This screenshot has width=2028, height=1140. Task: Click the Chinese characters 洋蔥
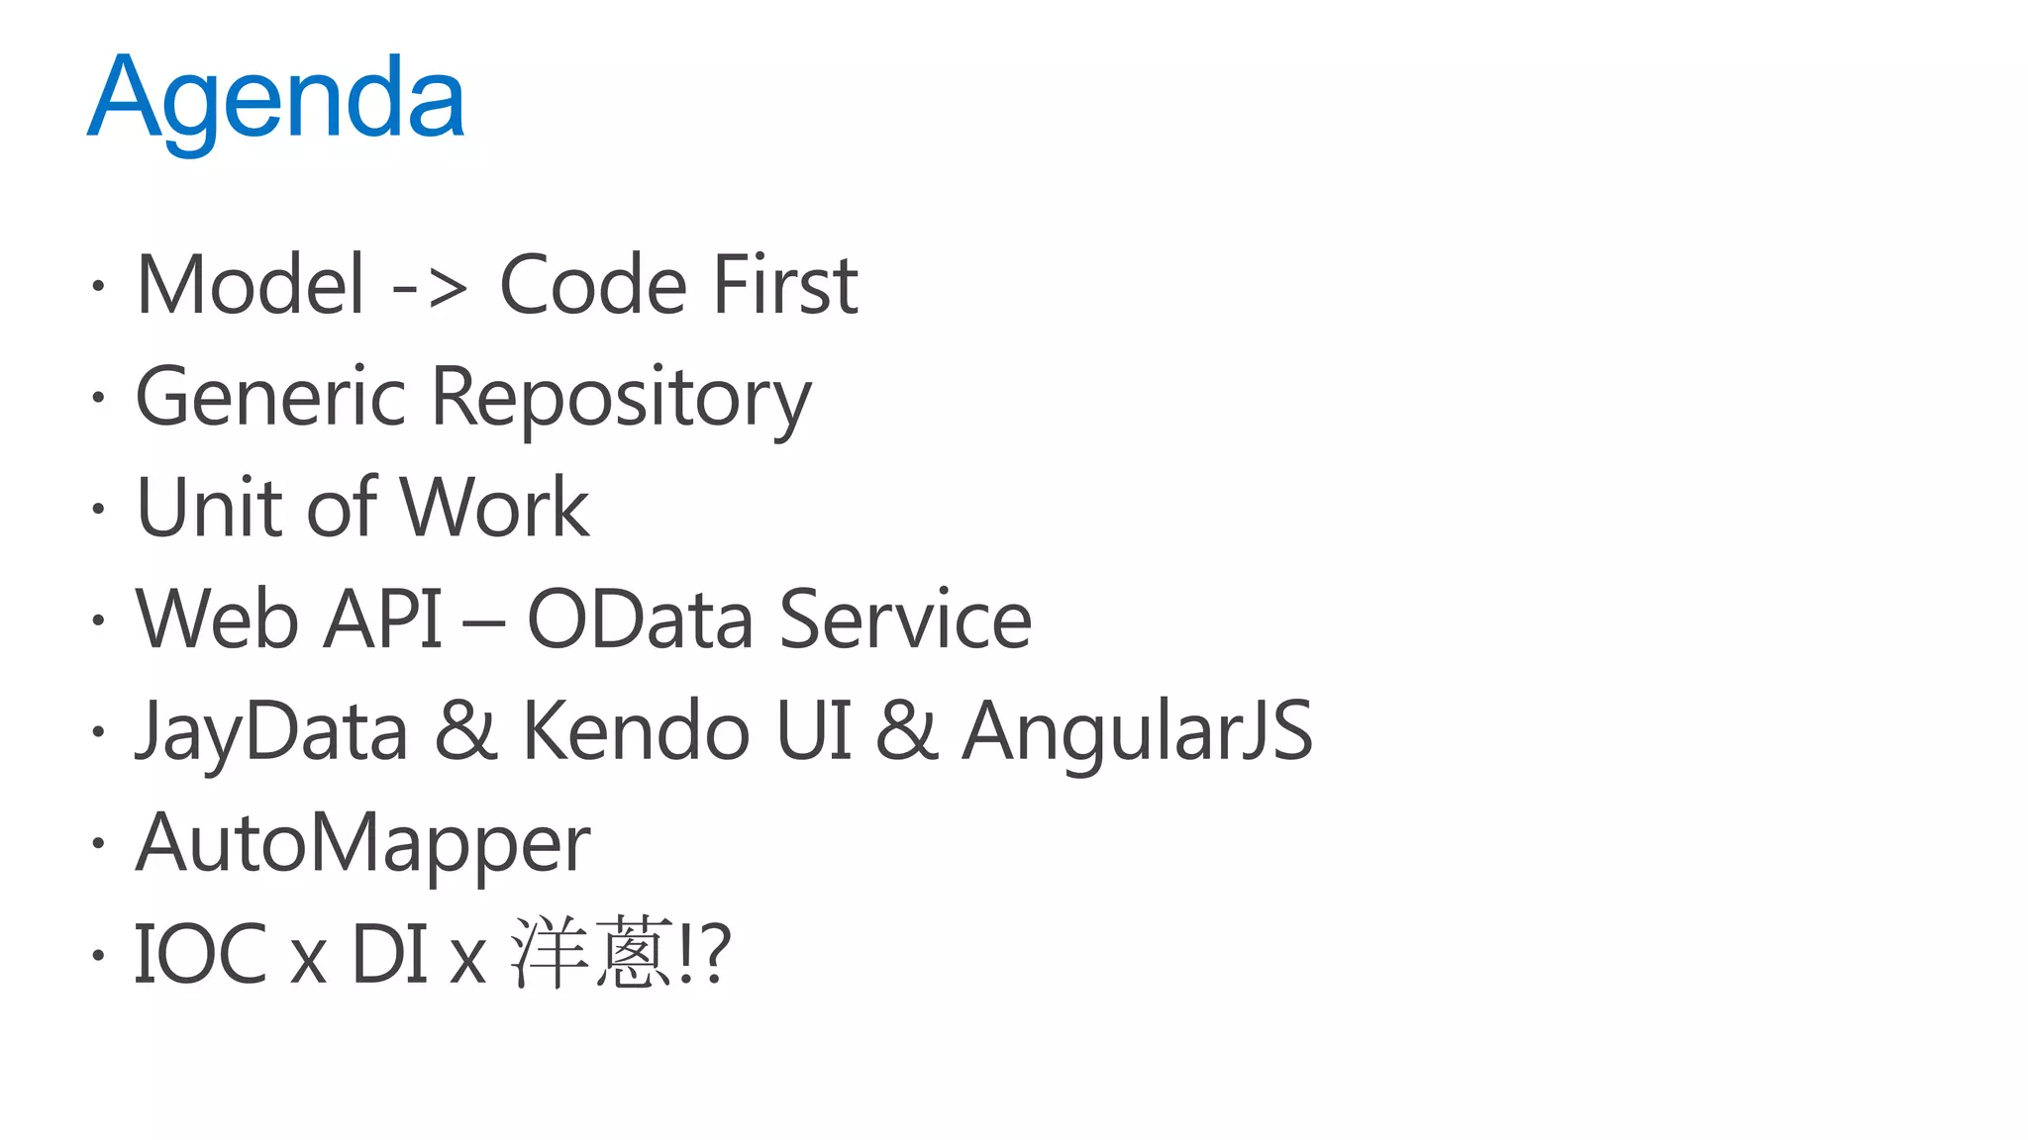coord(592,954)
